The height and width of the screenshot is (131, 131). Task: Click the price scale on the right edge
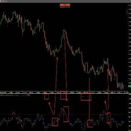[x=130, y=47]
